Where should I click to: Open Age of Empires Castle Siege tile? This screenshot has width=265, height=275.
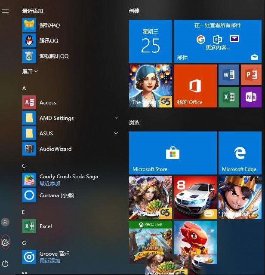pyautogui.click(x=151, y=242)
